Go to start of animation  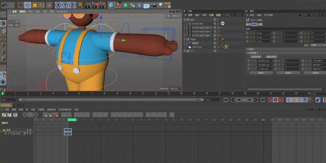click(226, 100)
